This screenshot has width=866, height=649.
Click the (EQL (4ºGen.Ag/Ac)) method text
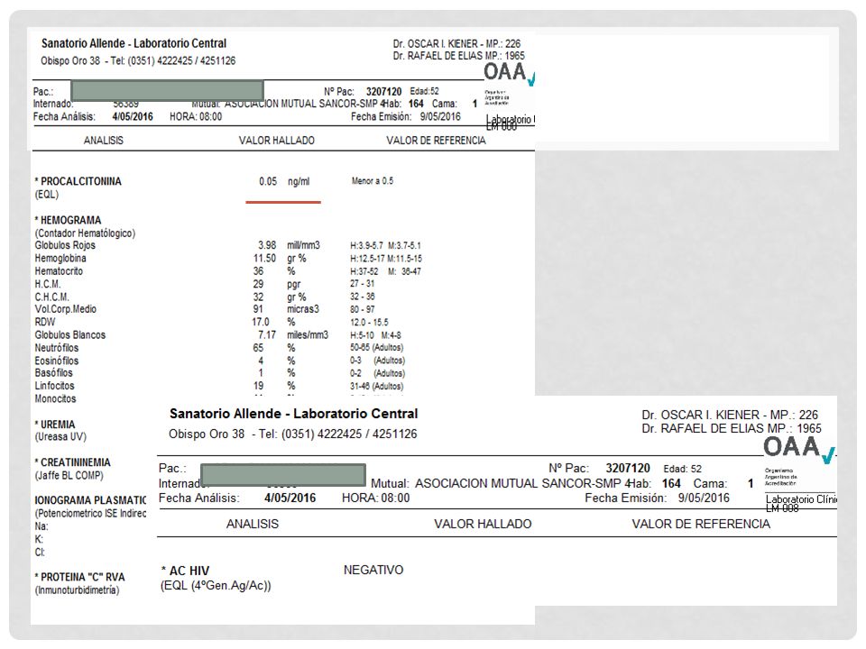[x=216, y=586]
